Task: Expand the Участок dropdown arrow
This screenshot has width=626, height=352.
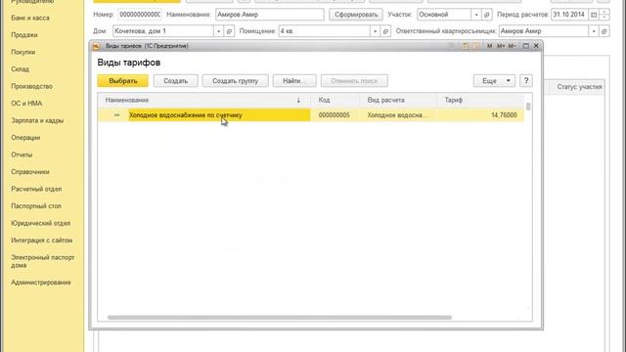Action: pyautogui.click(x=476, y=15)
